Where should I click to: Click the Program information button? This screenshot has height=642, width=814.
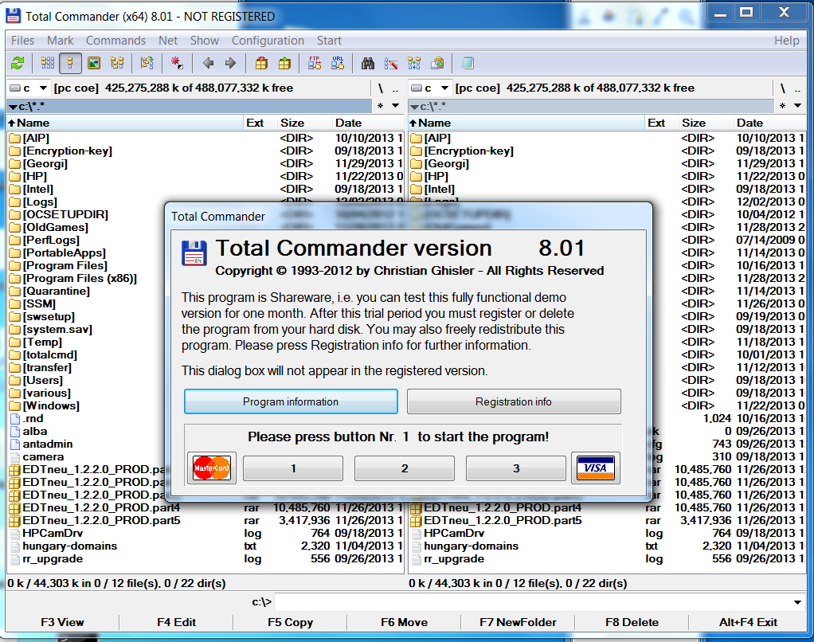291,401
